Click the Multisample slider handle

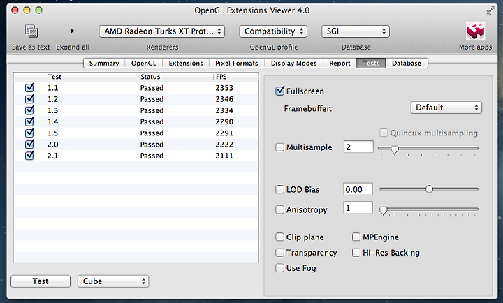(x=395, y=149)
